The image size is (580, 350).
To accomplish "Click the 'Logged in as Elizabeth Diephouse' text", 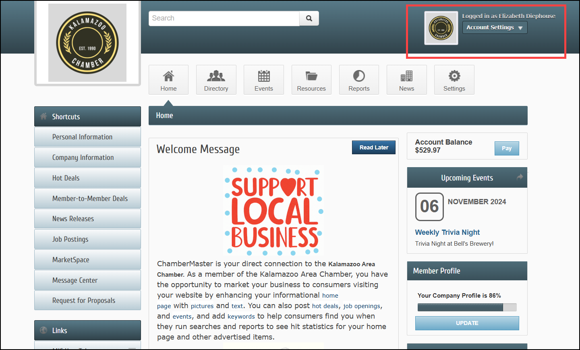I will coord(509,16).
